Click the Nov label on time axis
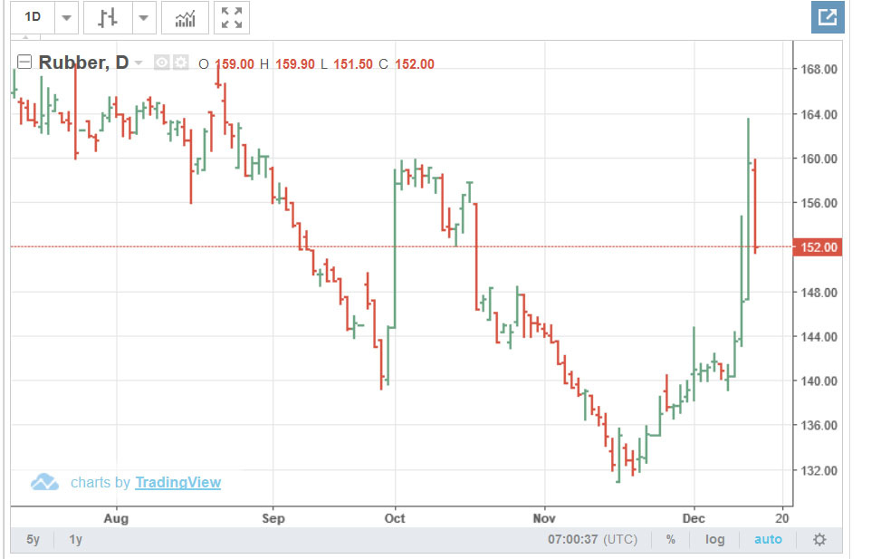 click(x=544, y=518)
